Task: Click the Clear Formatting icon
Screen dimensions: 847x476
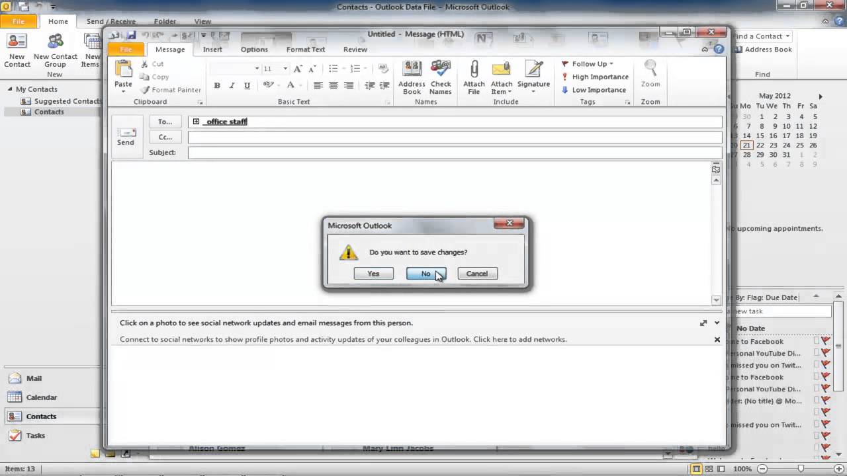Action: click(382, 69)
